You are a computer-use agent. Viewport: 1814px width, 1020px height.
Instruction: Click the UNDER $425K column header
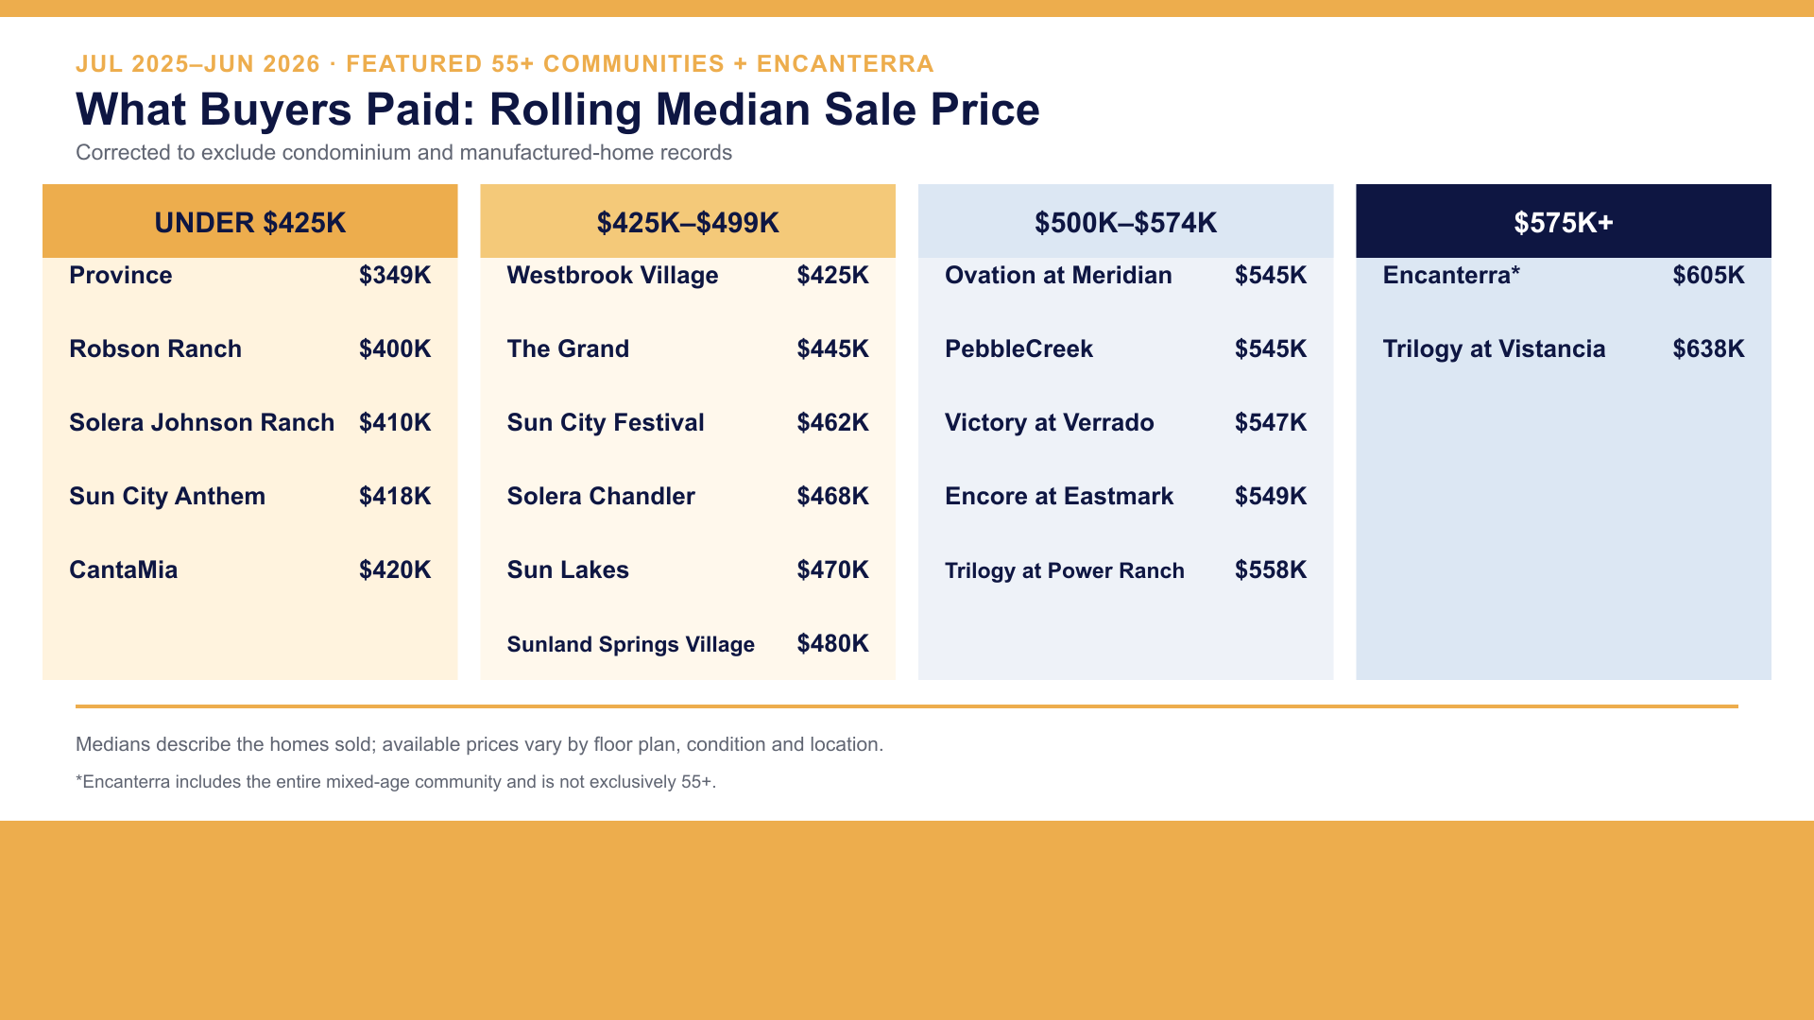coord(249,221)
